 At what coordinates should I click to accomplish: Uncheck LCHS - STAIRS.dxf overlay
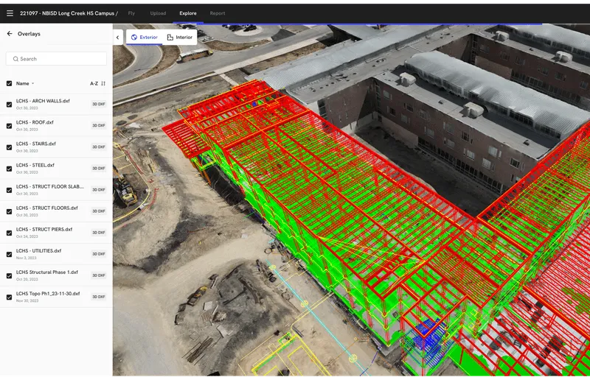coord(9,147)
